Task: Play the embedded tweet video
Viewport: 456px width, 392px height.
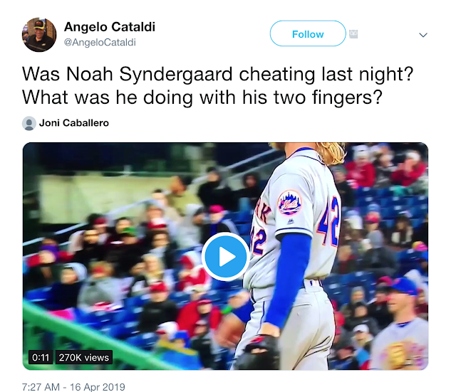Action: (226, 256)
